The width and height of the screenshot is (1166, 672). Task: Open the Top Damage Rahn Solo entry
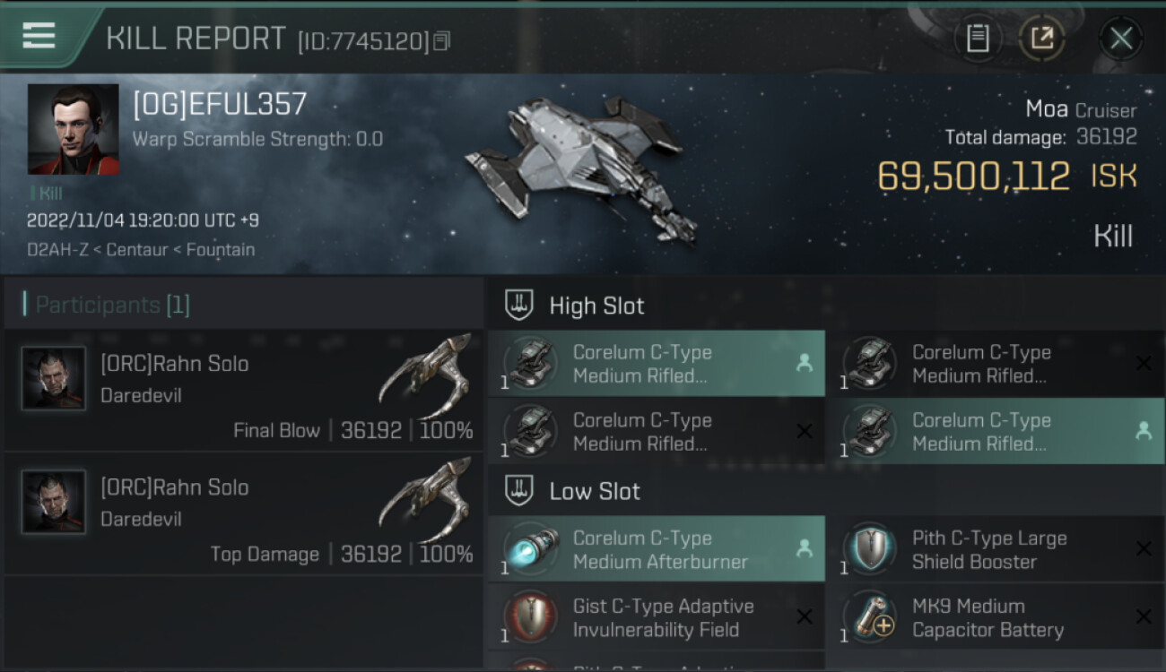click(243, 514)
